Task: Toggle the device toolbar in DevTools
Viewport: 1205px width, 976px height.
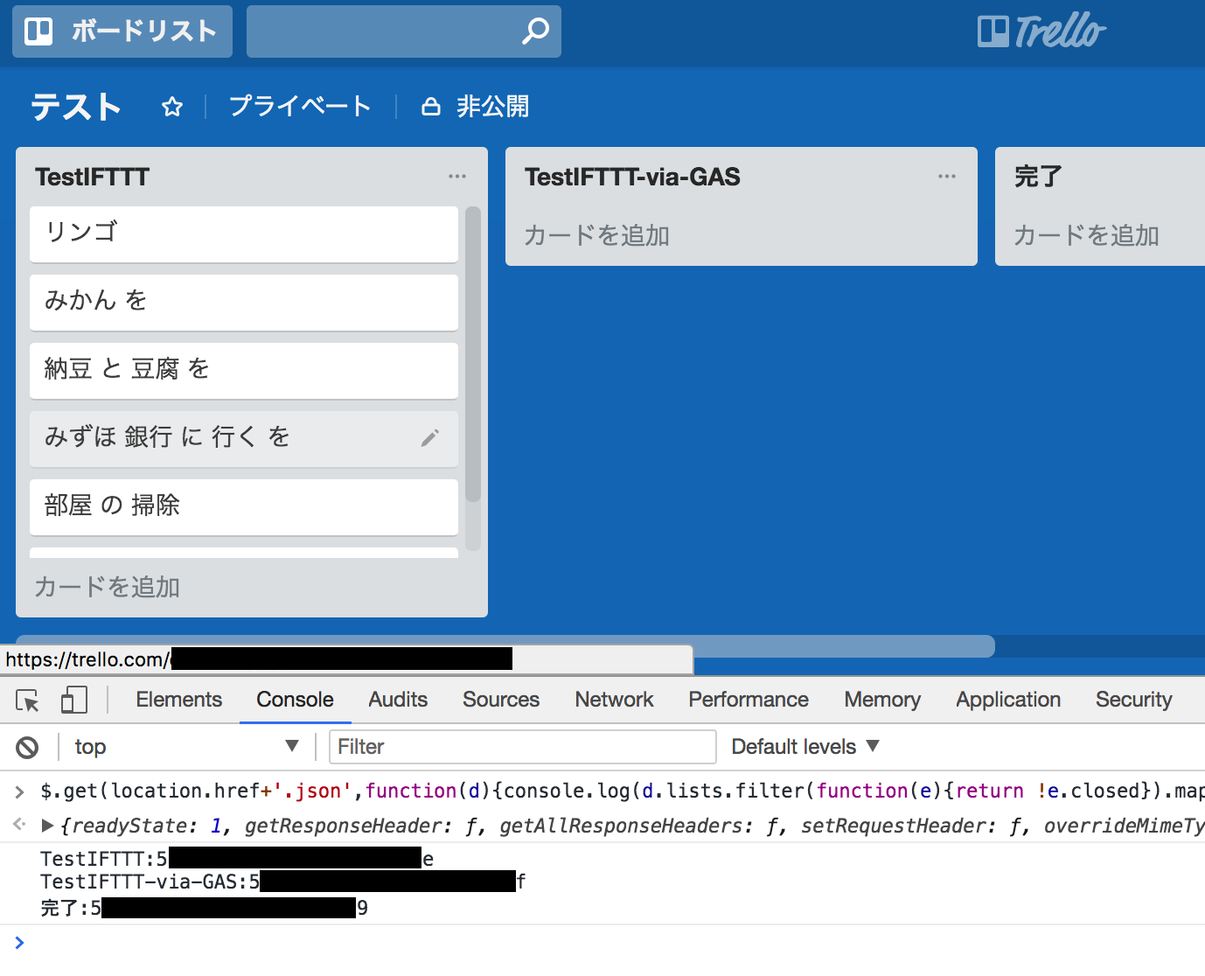Action: click(73, 700)
